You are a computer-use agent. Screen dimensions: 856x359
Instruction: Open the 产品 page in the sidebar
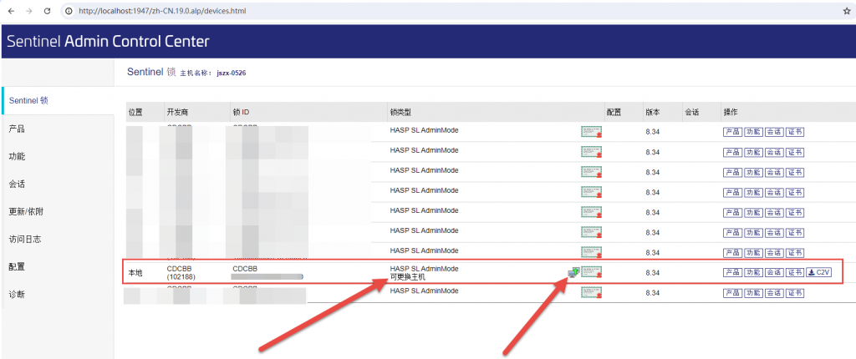tap(17, 129)
